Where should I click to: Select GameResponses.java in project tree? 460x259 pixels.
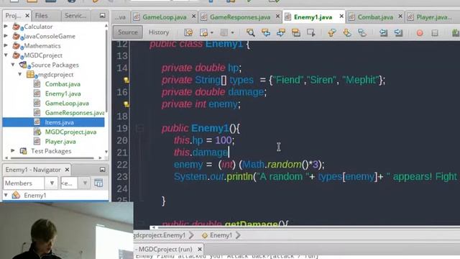(x=75, y=113)
